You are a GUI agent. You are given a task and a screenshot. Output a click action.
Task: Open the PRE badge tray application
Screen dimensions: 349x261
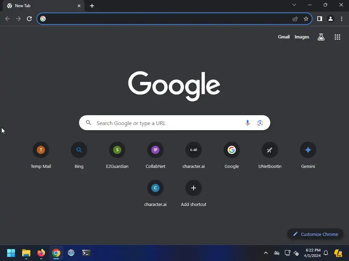coord(338,253)
